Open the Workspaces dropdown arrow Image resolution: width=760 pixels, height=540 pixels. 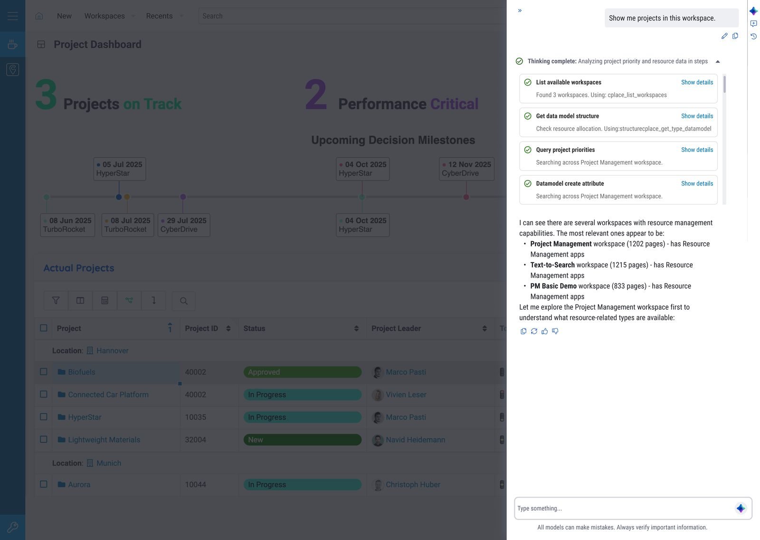(133, 16)
